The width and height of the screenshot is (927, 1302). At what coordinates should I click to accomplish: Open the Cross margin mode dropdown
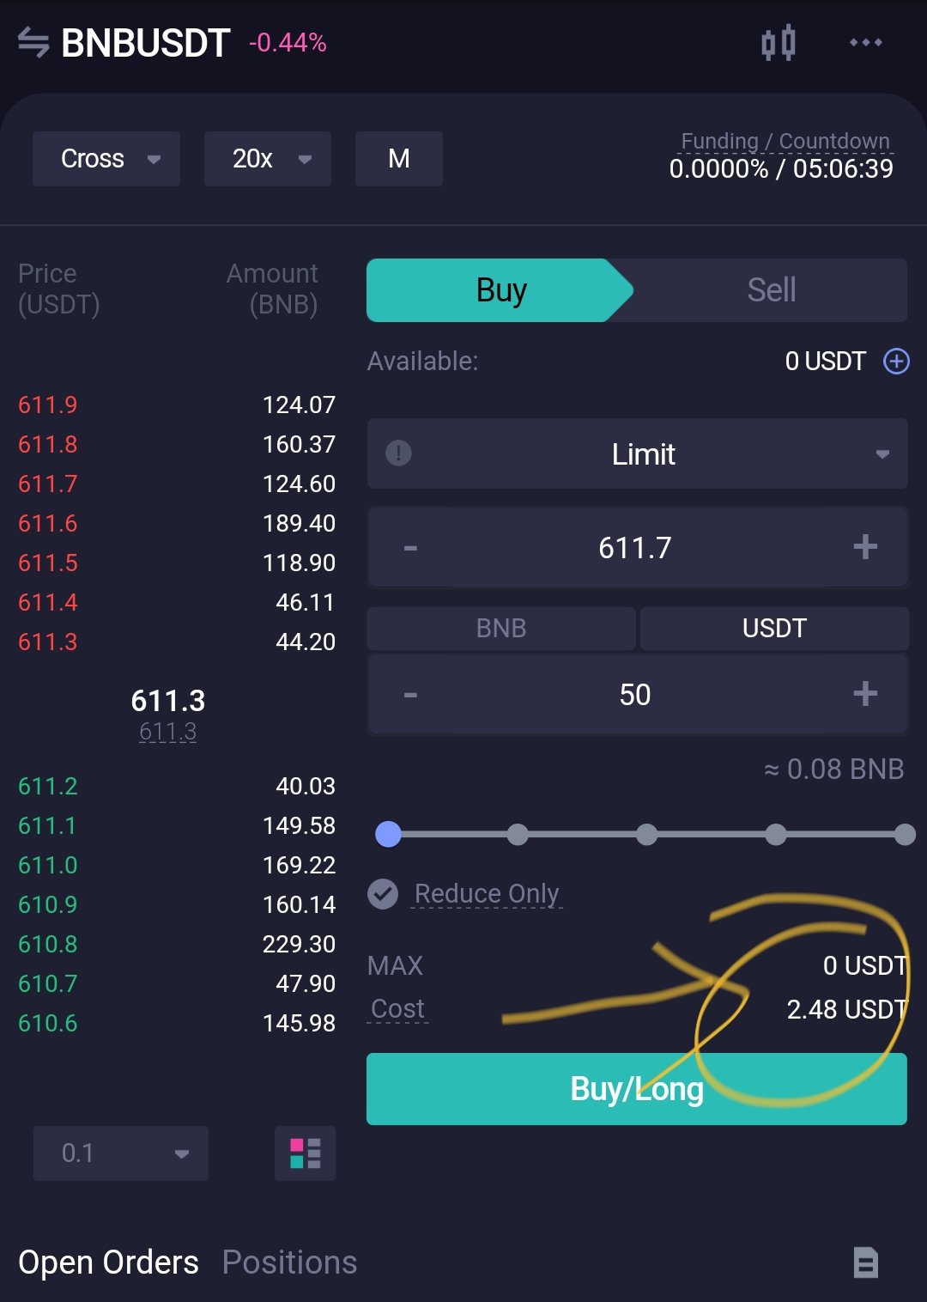tap(106, 159)
